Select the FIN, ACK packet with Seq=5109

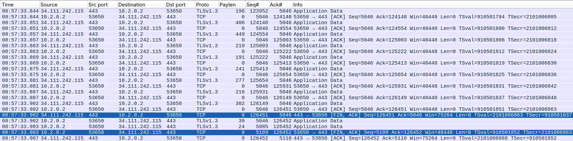286,132
